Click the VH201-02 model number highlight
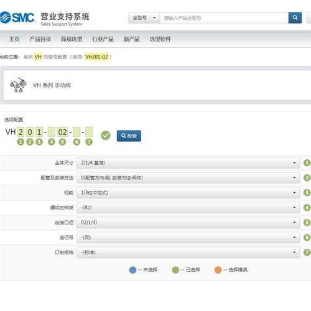Screen dimensions: 311x311 coord(96,57)
